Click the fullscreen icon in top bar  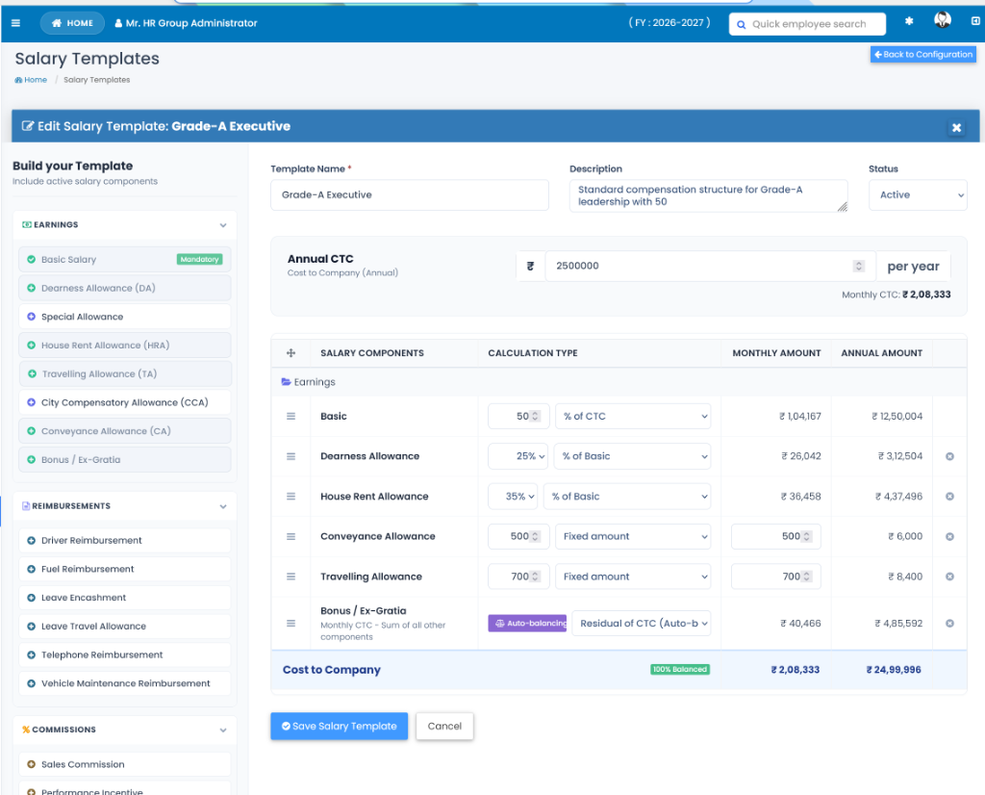[975, 21]
